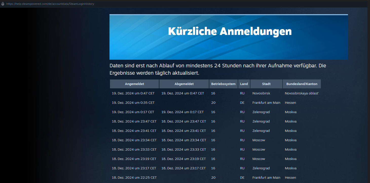Select the help.steampowered.com address text
This screenshot has height=183, width=370.
click(x=50, y=4)
